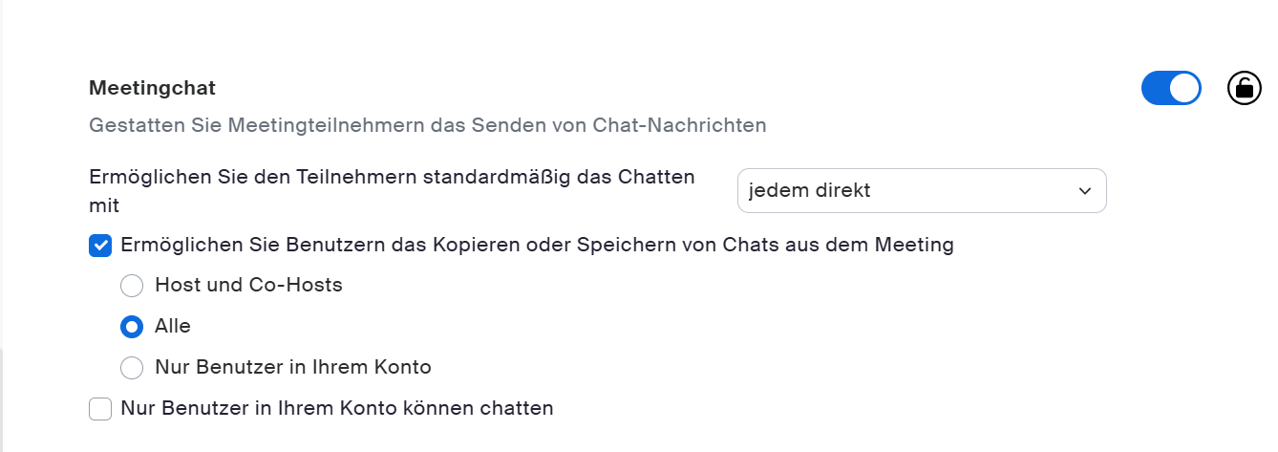
Task: Click the 'Nur Benutzer in Ihrem Konto' radio label
Action: 292,367
